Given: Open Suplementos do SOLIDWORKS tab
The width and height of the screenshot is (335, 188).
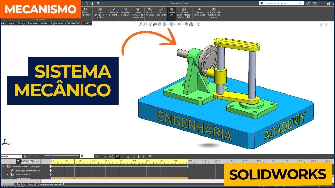Looking at the screenshot, I should pyautogui.click(x=66, y=23).
